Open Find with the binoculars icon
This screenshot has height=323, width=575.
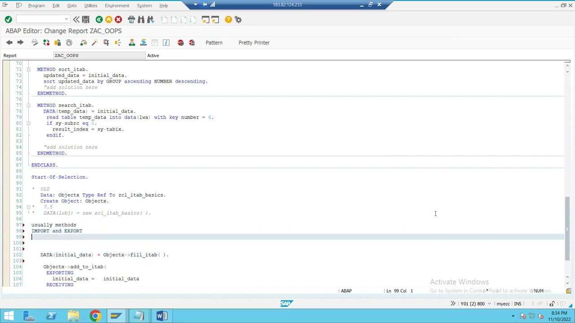pos(141,19)
